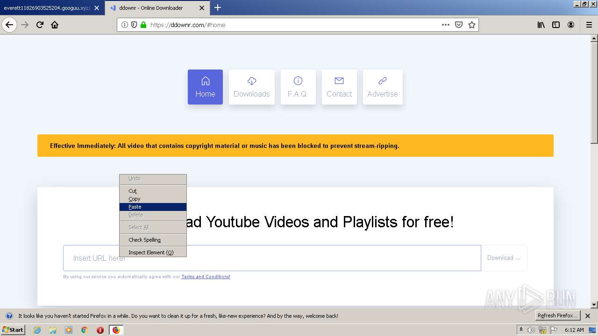
Task: Select Firefox taskbar button
Action: coord(116,330)
